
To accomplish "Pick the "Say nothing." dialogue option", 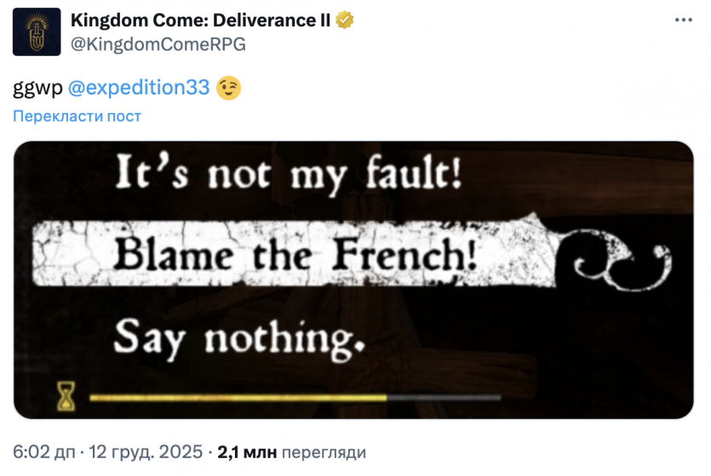I will (x=240, y=337).
